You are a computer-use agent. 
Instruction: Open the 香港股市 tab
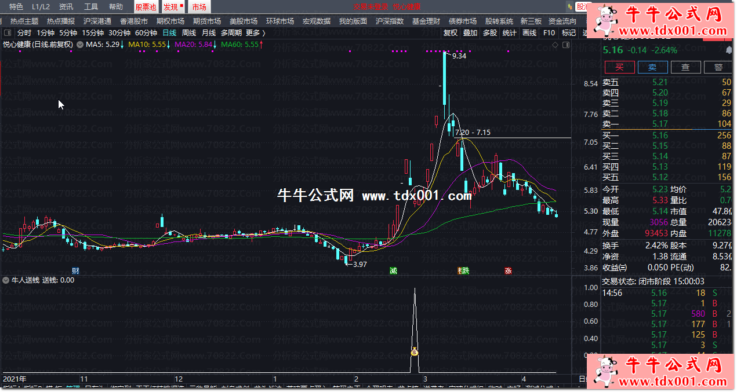coord(134,21)
